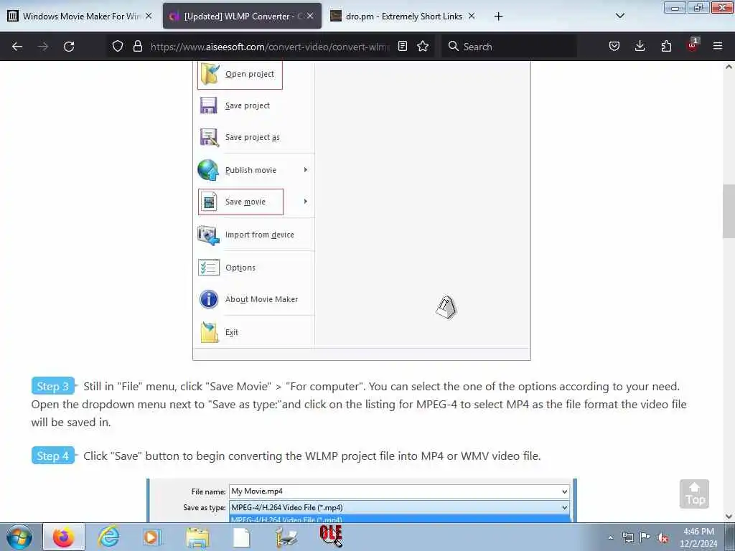Click the 'About Movie Maker' text
The image size is (735, 551).
(x=261, y=299)
